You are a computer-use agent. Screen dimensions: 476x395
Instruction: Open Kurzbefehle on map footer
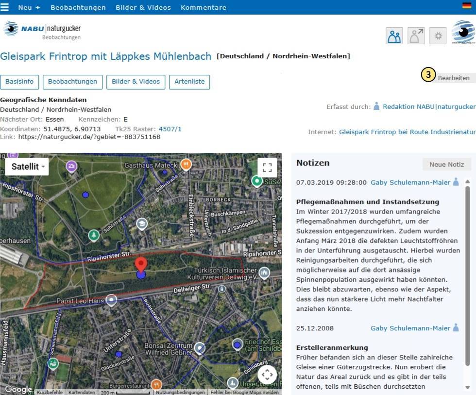coord(50,392)
